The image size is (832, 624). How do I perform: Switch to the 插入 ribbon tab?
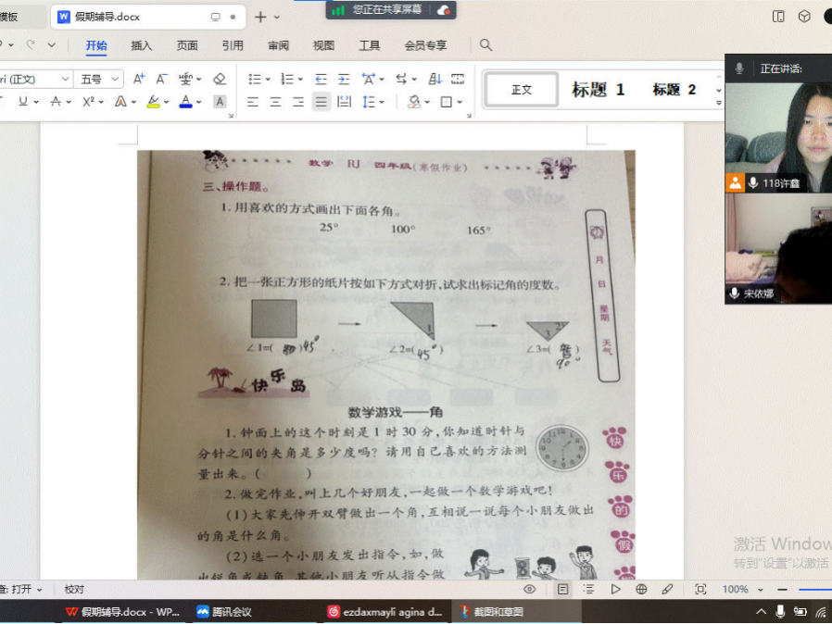pyautogui.click(x=142, y=45)
